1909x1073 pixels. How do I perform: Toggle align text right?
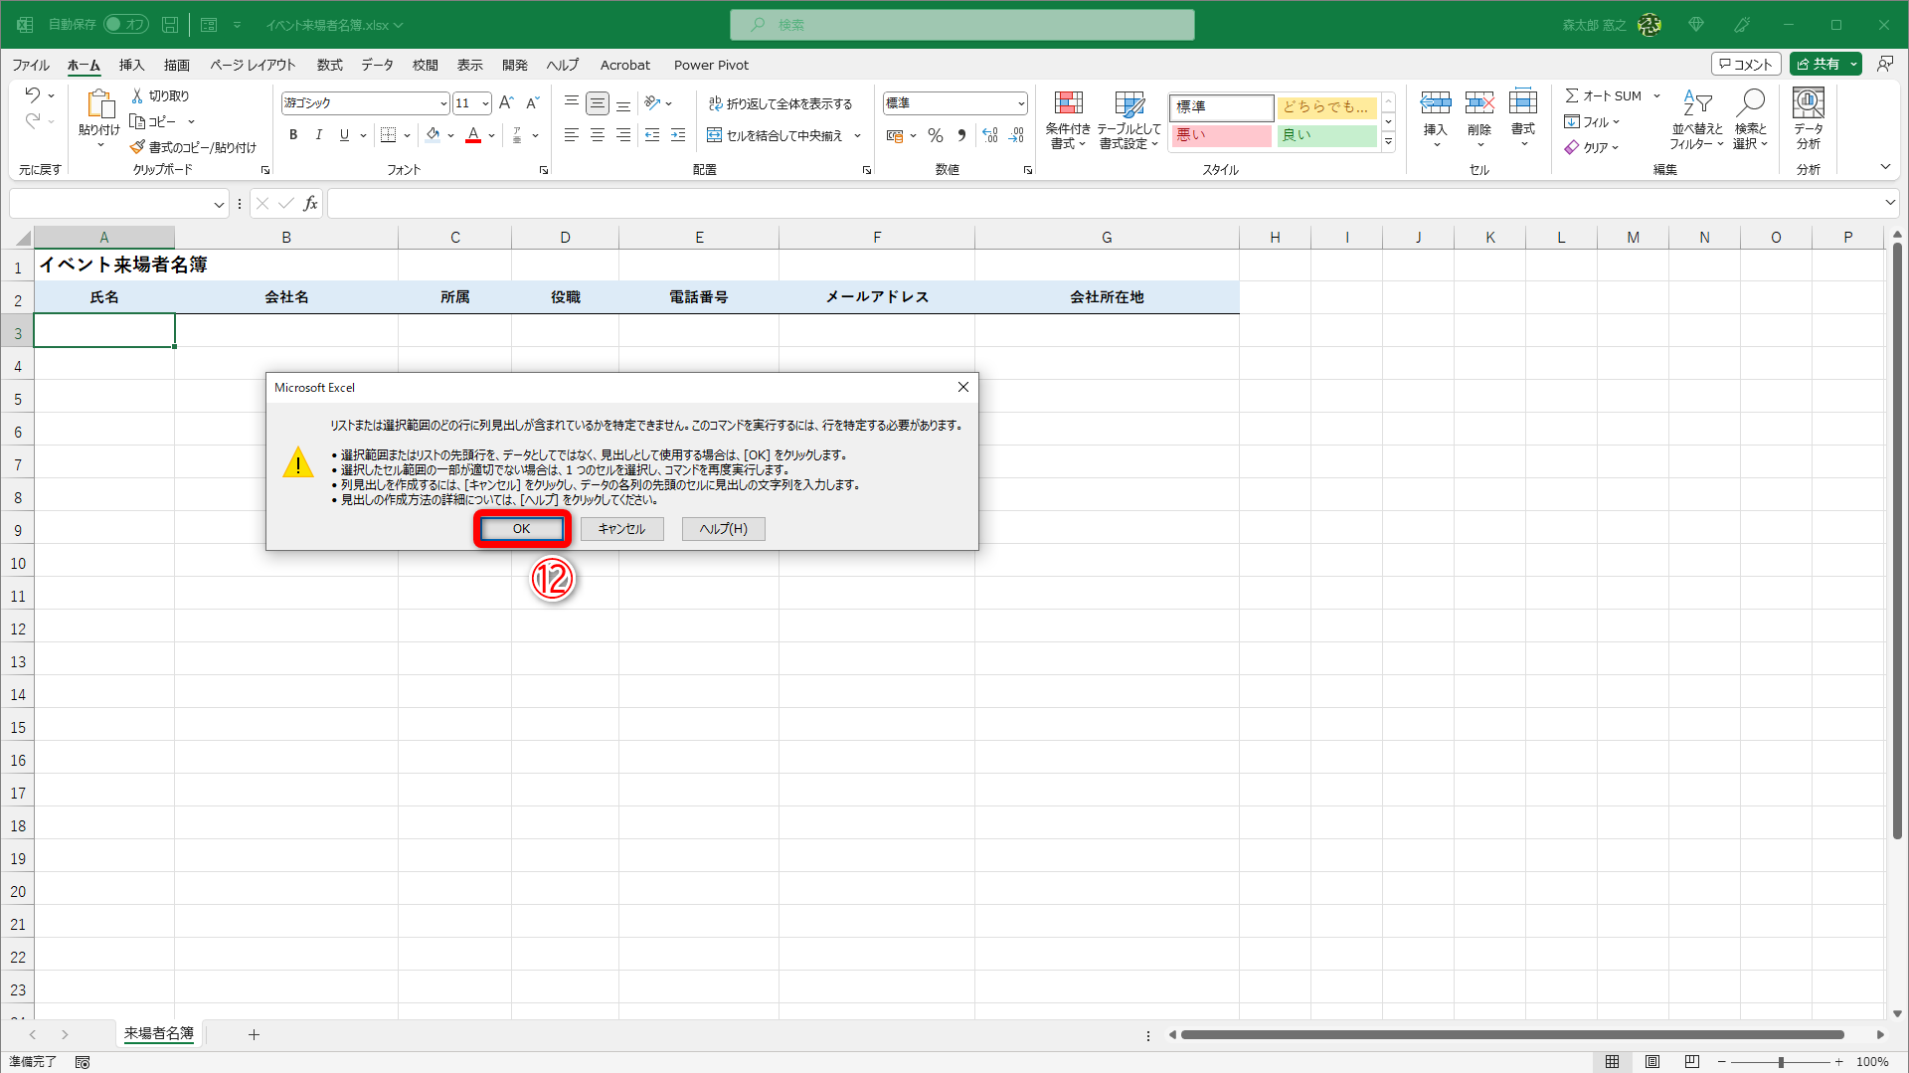(x=623, y=135)
